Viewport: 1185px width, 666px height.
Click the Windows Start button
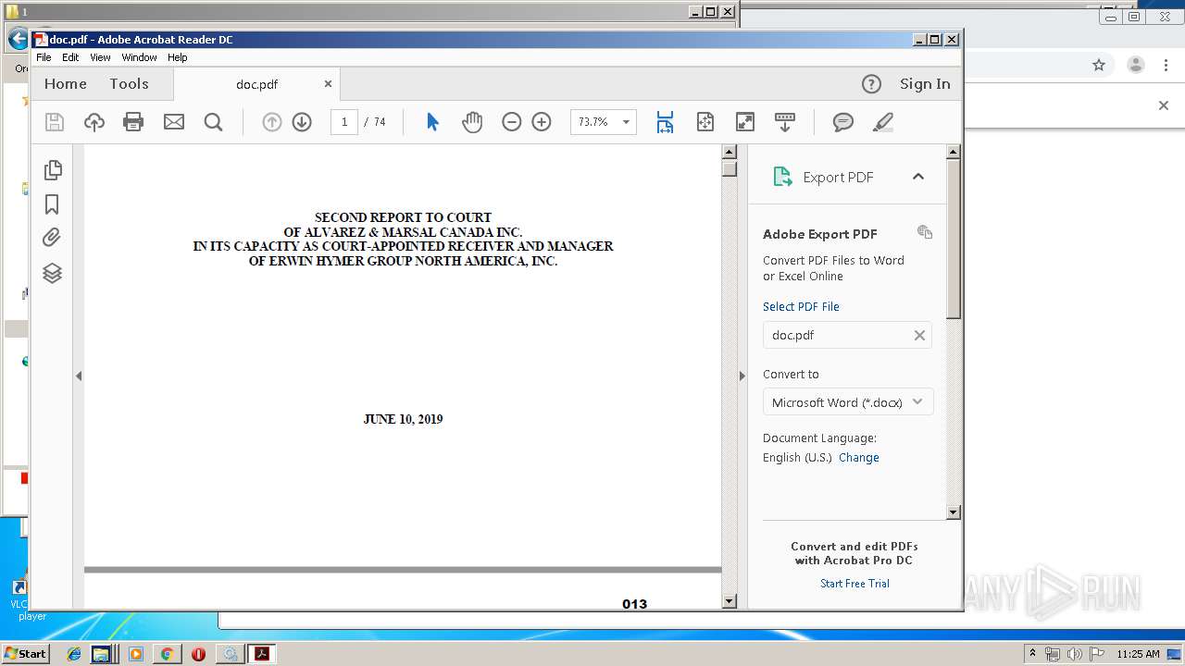click(x=25, y=653)
